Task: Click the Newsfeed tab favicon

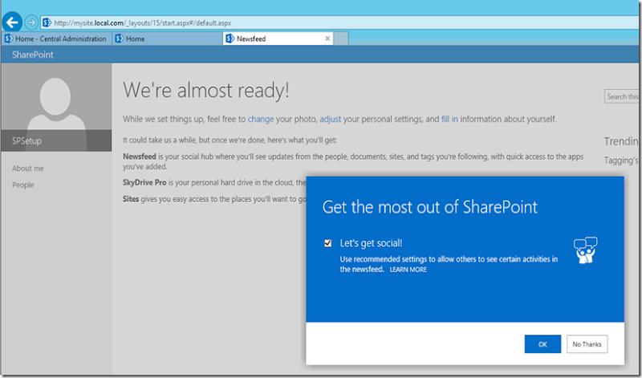Action: (230, 39)
